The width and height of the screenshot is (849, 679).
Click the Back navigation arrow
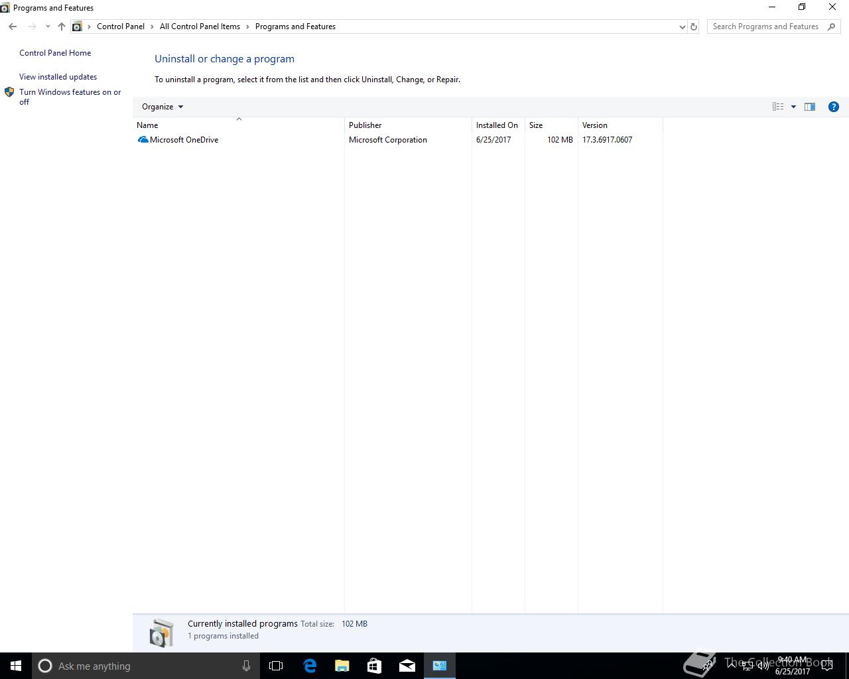pyautogui.click(x=13, y=27)
